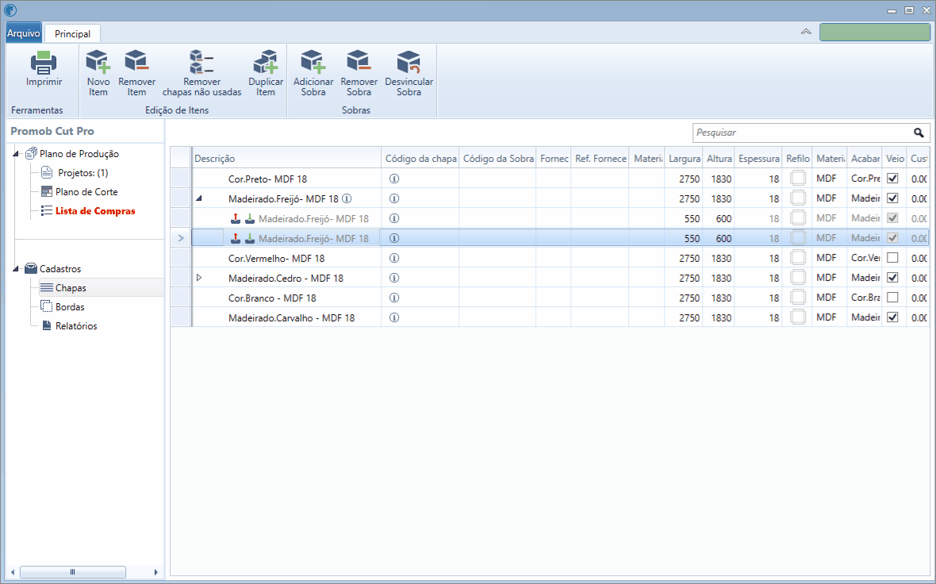Collapse the Plano de Produção tree node
Viewport: 936px width, 584px height.
click(16, 154)
